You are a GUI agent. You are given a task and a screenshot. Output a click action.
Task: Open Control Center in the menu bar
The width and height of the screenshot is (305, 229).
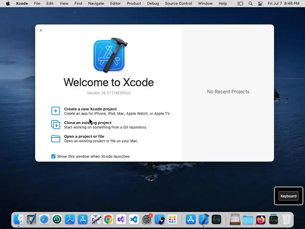click(x=260, y=4)
